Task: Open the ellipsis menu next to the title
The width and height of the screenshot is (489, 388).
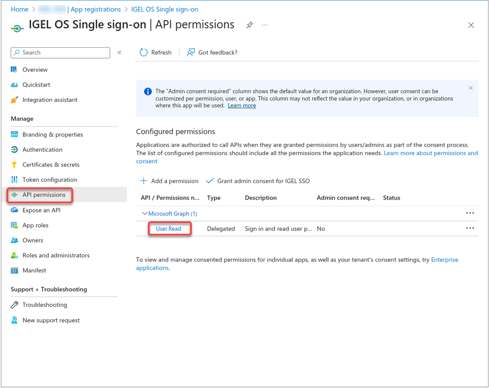Action: [x=265, y=25]
